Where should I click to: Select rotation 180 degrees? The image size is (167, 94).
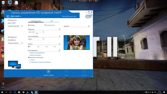pyautogui.click(x=47, y=47)
